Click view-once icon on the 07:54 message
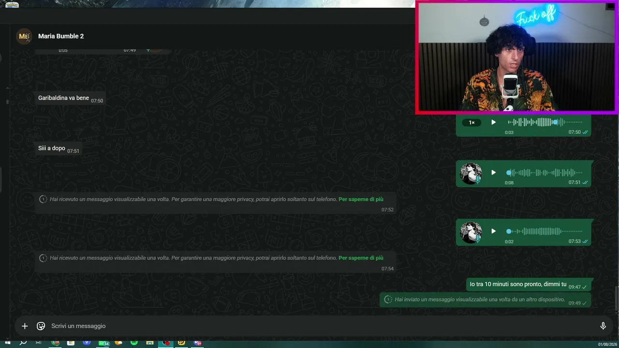The image size is (619, 348). (x=43, y=258)
